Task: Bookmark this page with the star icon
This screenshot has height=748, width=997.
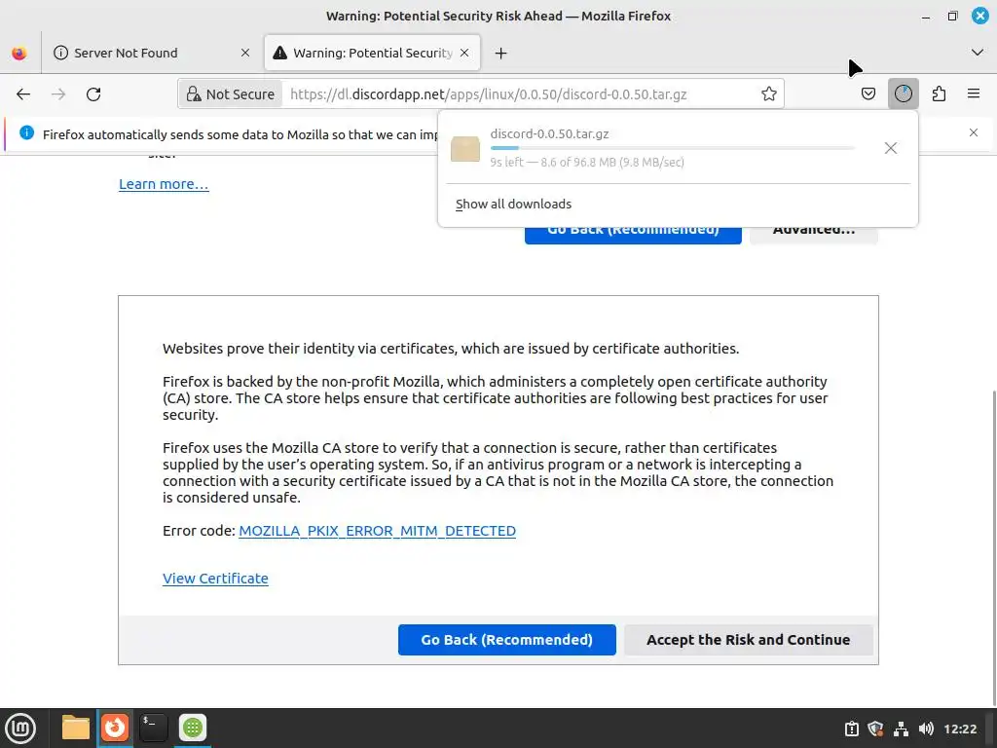Action: [769, 94]
